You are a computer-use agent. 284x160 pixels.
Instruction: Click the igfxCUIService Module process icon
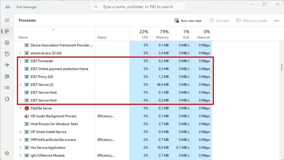pos(26,156)
